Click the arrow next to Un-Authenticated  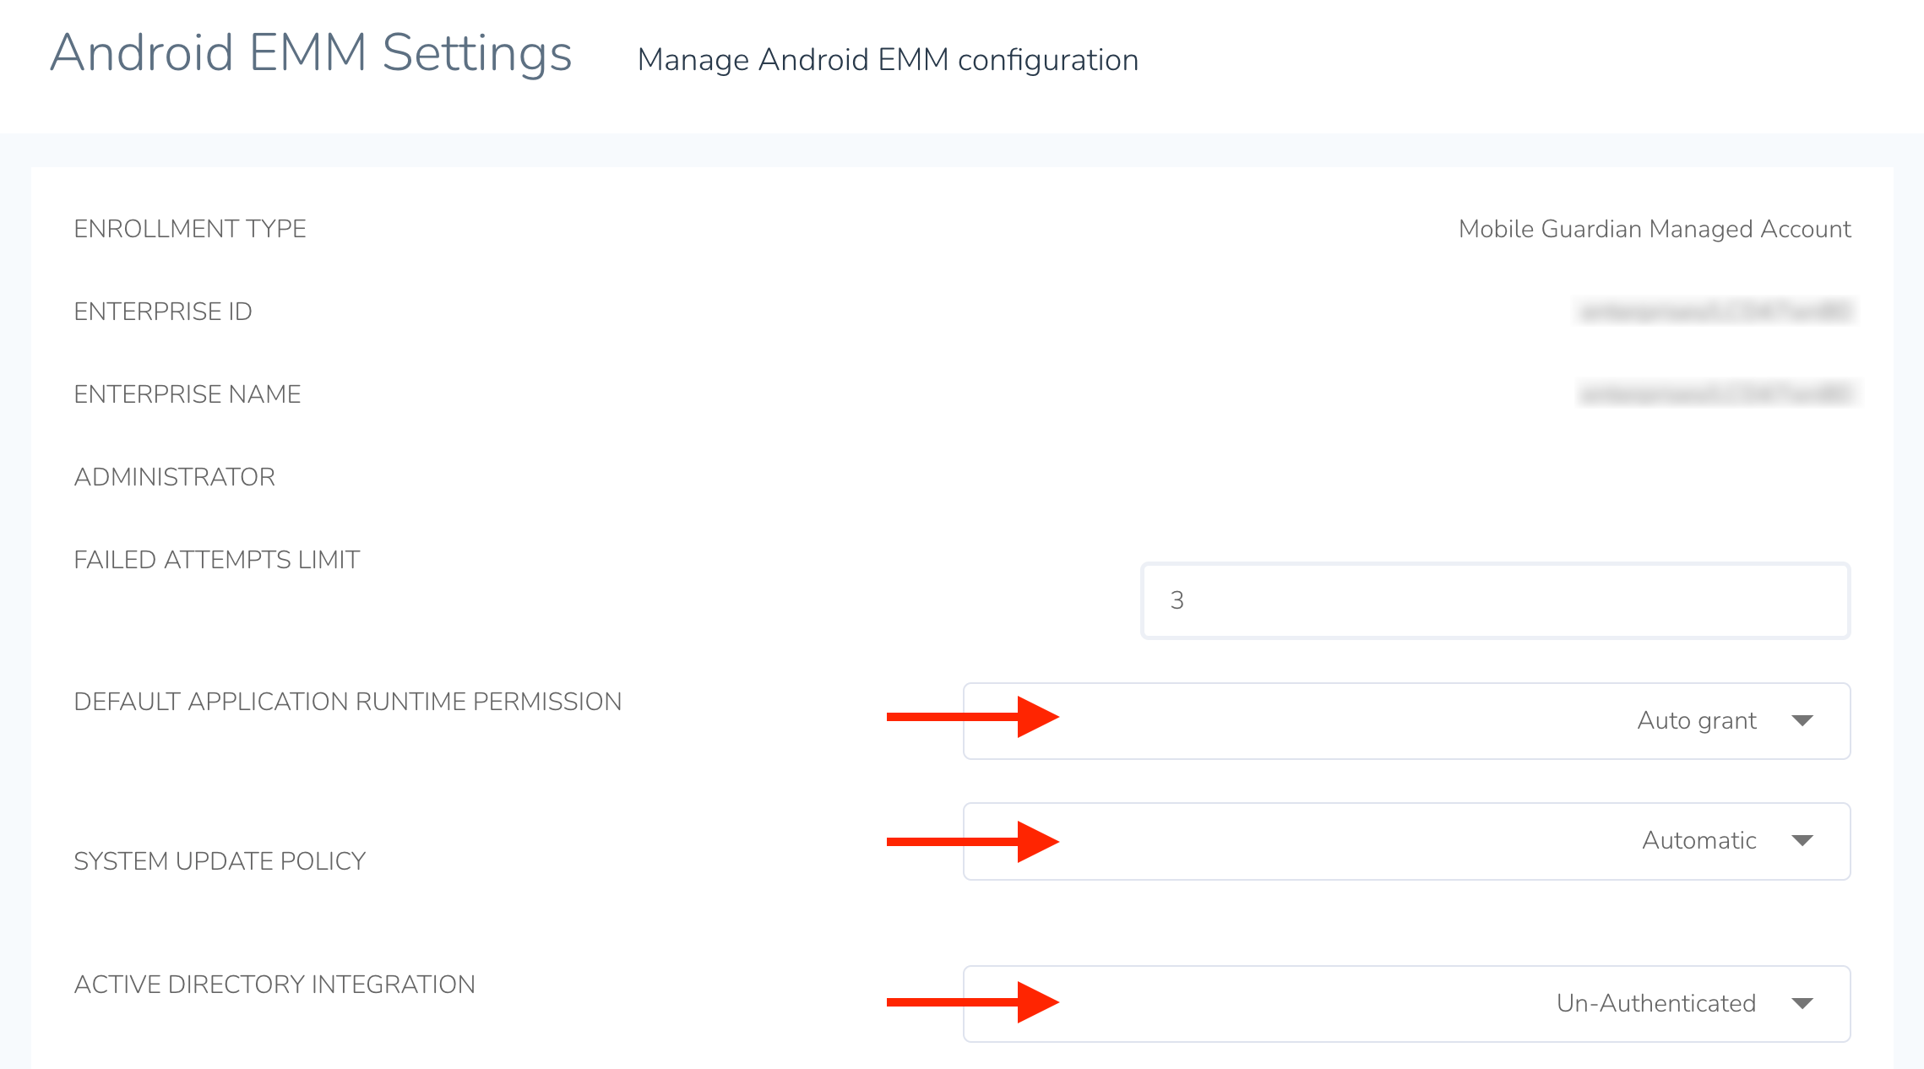point(1802,1004)
